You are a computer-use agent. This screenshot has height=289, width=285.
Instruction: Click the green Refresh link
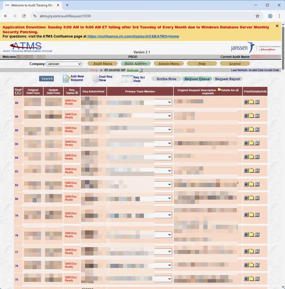pos(132,71)
